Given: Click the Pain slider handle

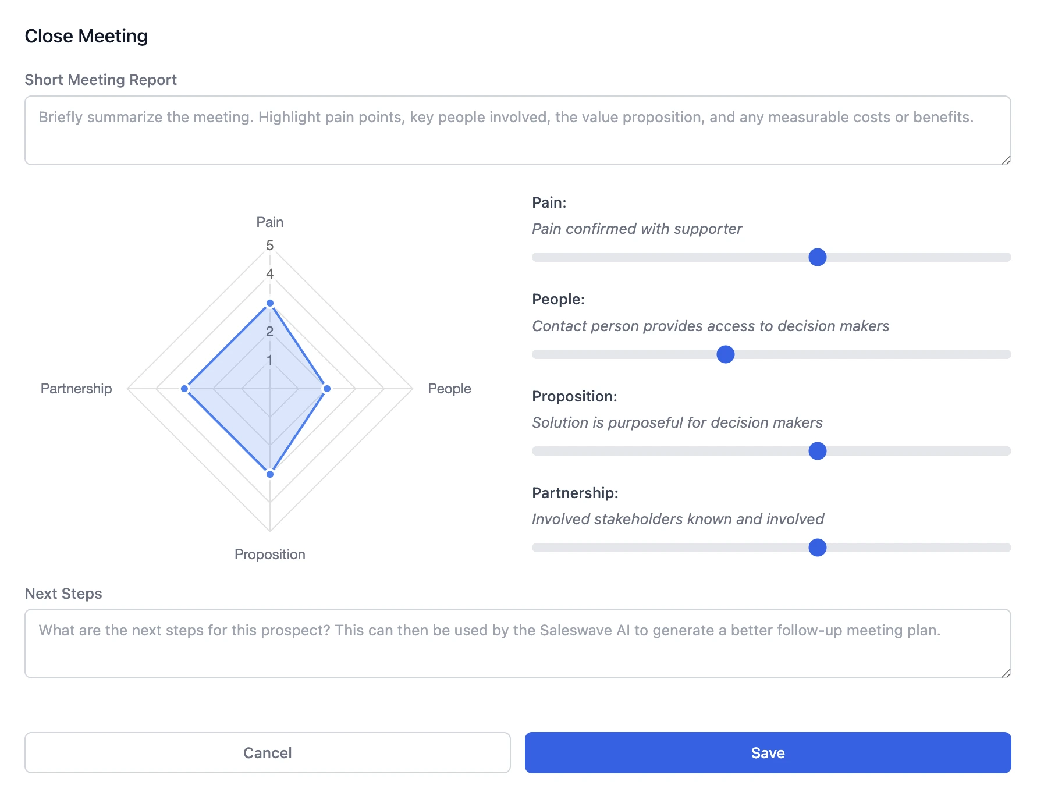Looking at the screenshot, I should coord(818,256).
